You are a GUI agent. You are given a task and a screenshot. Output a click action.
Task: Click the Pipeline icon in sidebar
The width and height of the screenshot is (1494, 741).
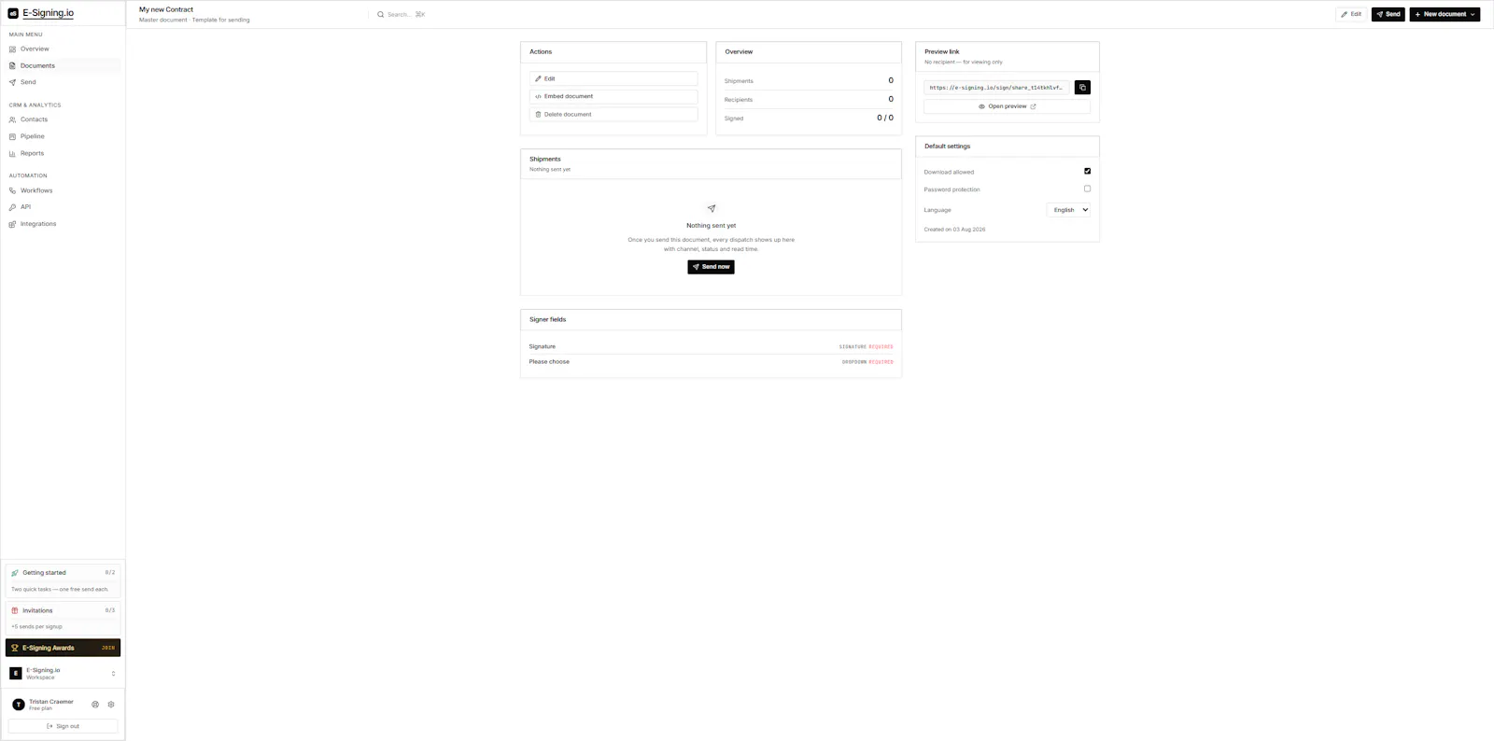coord(12,136)
